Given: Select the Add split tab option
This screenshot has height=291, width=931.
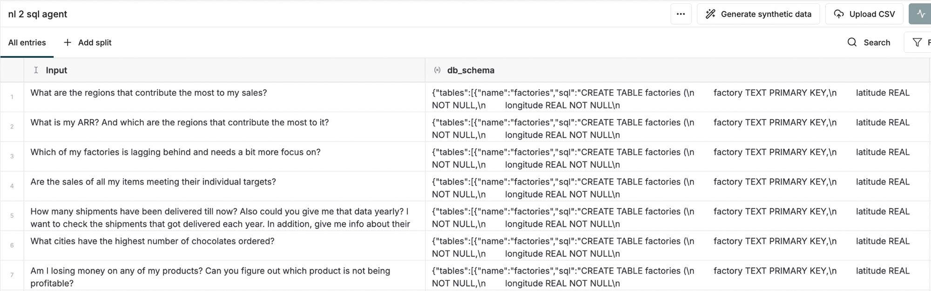Looking at the screenshot, I should pyautogui.click(x=94, y=42).
